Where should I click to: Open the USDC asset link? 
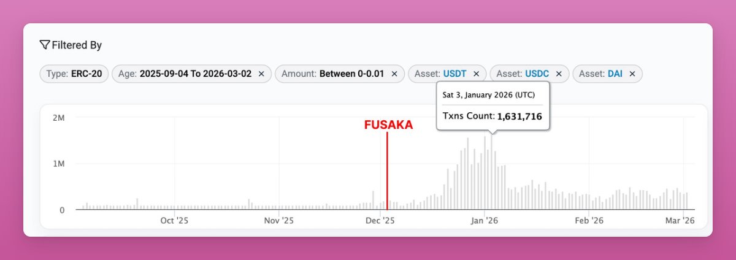coord(537,74)
